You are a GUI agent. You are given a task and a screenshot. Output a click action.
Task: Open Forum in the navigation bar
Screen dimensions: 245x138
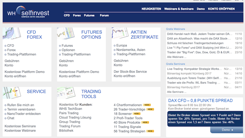[x=104, y=15]
